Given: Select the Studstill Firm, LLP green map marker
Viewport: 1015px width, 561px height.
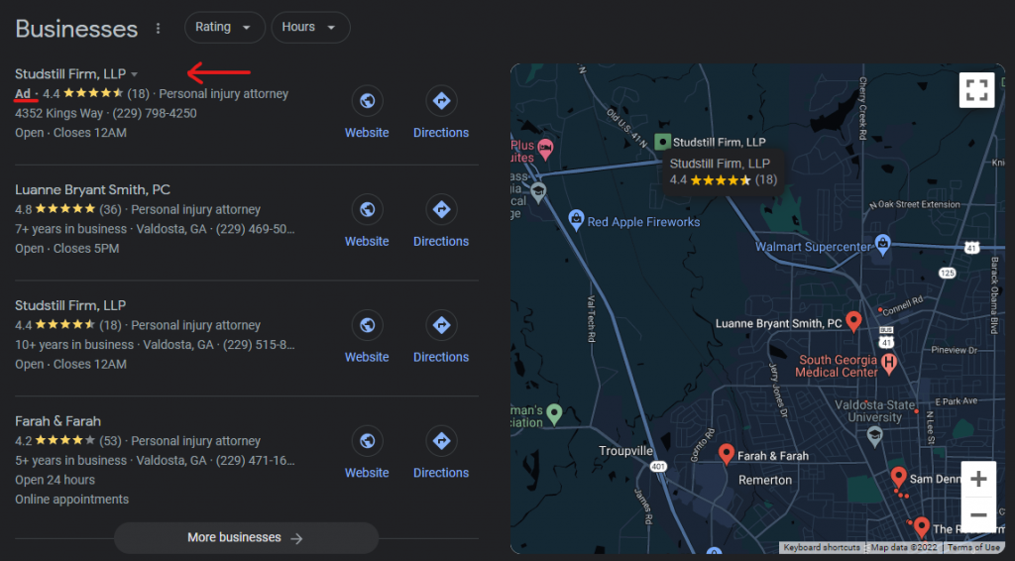Looking at the screenshot, I should (x=662, y=142).
